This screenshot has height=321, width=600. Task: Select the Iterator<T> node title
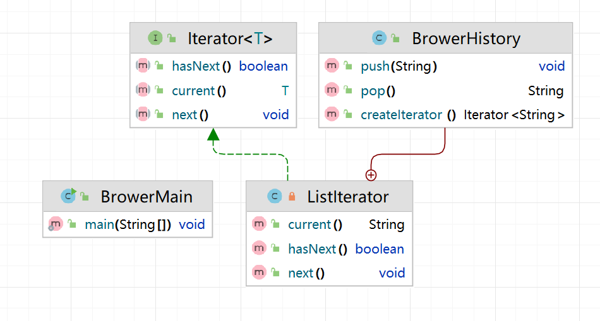tap(230, 38)
